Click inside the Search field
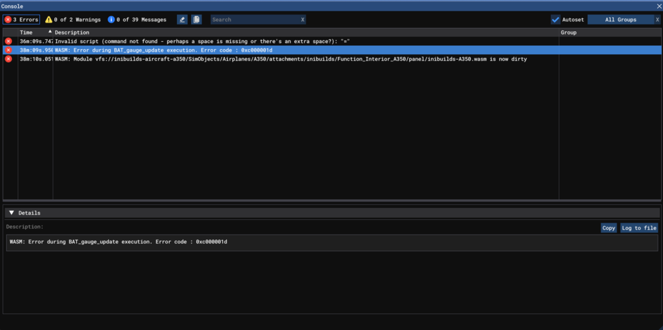This screenshot has height=330, width=663. [254, 20]
